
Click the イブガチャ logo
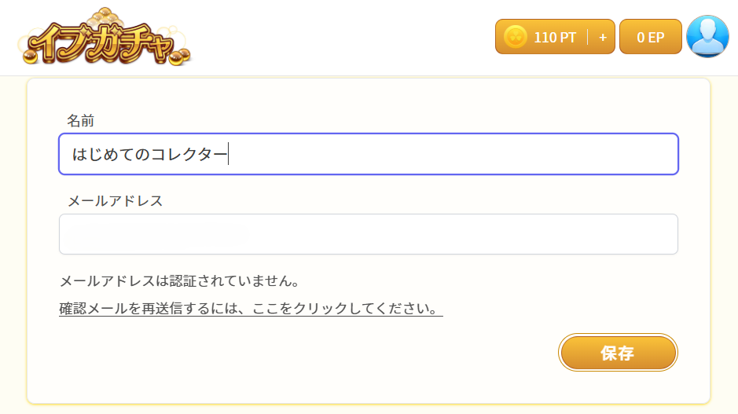point(105,39)
